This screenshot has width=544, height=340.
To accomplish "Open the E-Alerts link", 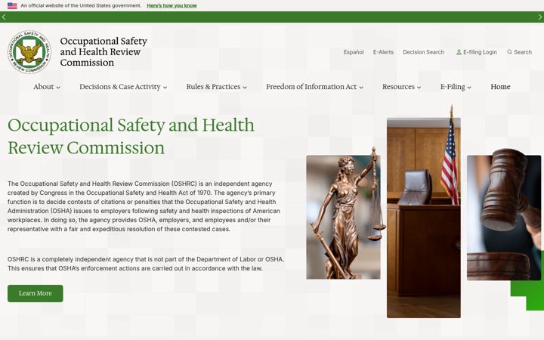I will pos(383,52).
